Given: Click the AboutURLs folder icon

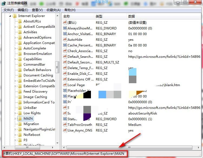Looking at the screenshot, I should (x=20, y=21).
